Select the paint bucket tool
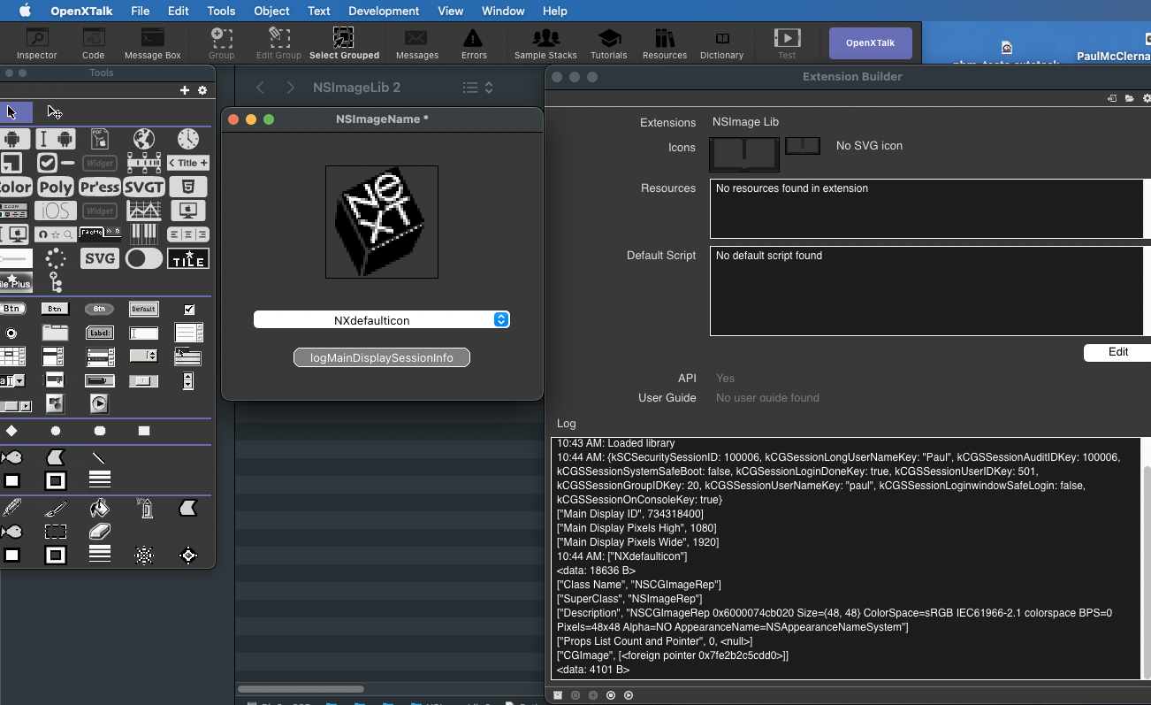1151x705 pixels. point(100,508)
